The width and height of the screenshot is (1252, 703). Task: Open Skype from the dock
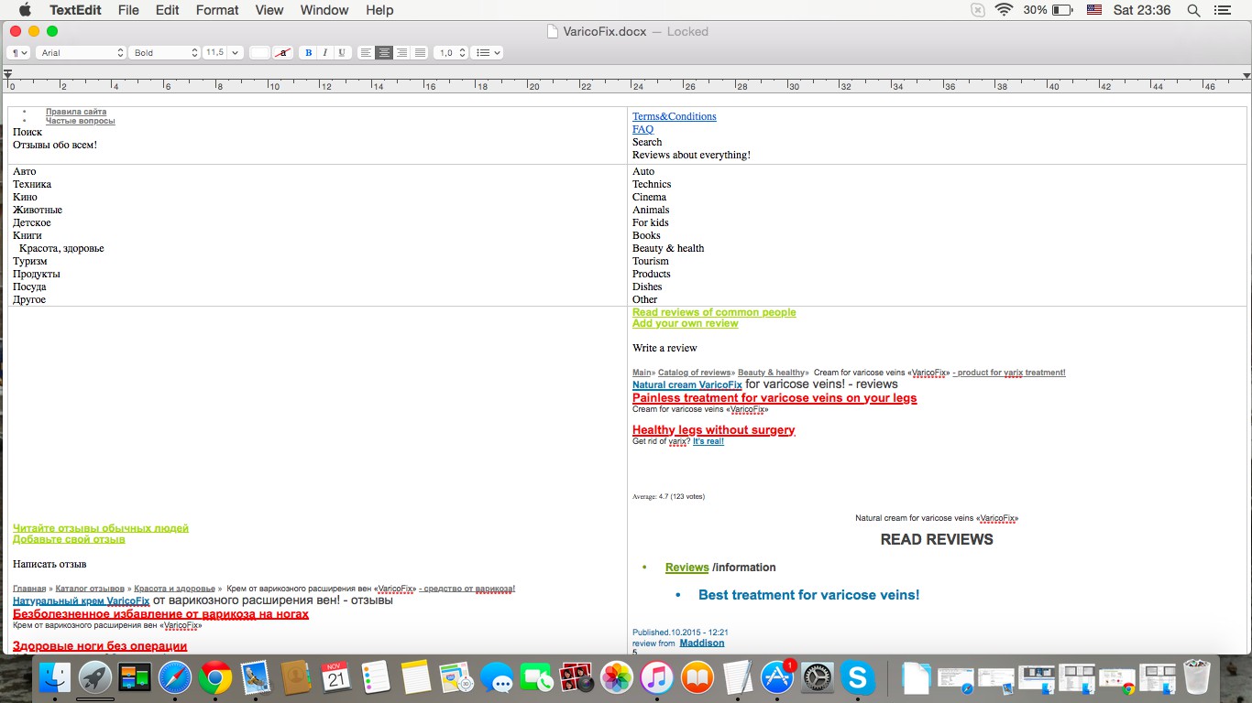click(x=857, y=678)
